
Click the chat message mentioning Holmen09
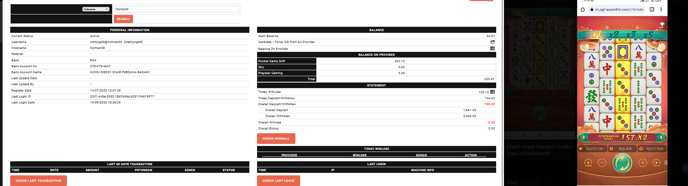click(539, 150)
